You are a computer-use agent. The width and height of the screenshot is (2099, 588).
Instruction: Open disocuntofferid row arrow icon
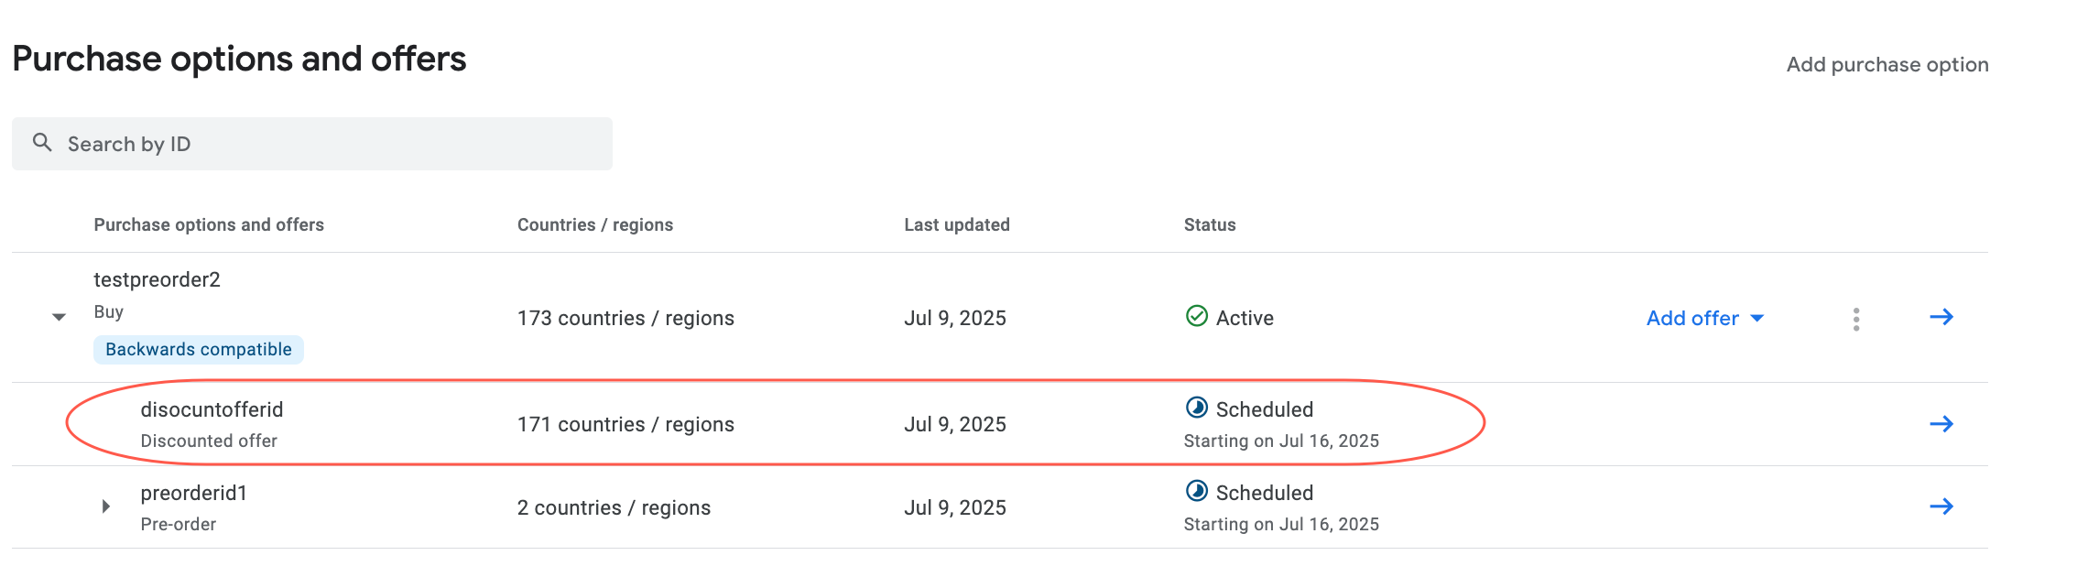[x=1941, y=424]
